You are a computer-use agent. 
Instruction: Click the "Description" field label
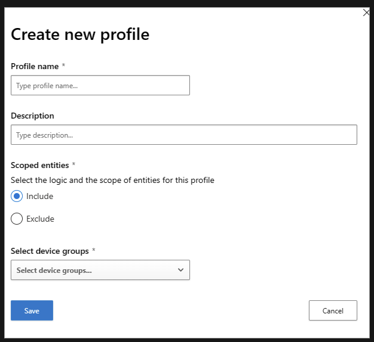tap(32, 116)
